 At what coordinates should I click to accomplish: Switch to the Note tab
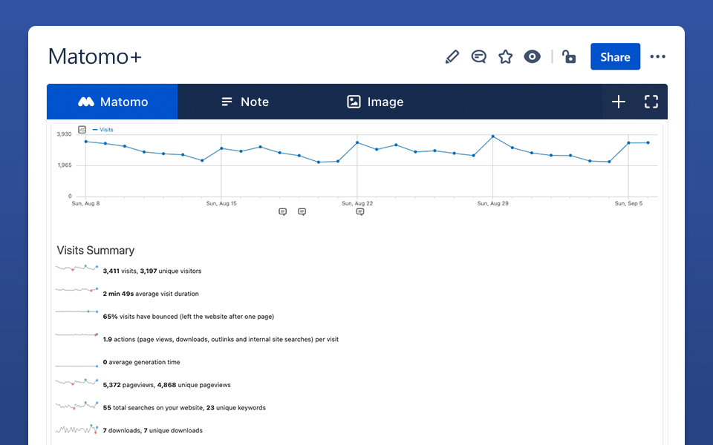244,102
